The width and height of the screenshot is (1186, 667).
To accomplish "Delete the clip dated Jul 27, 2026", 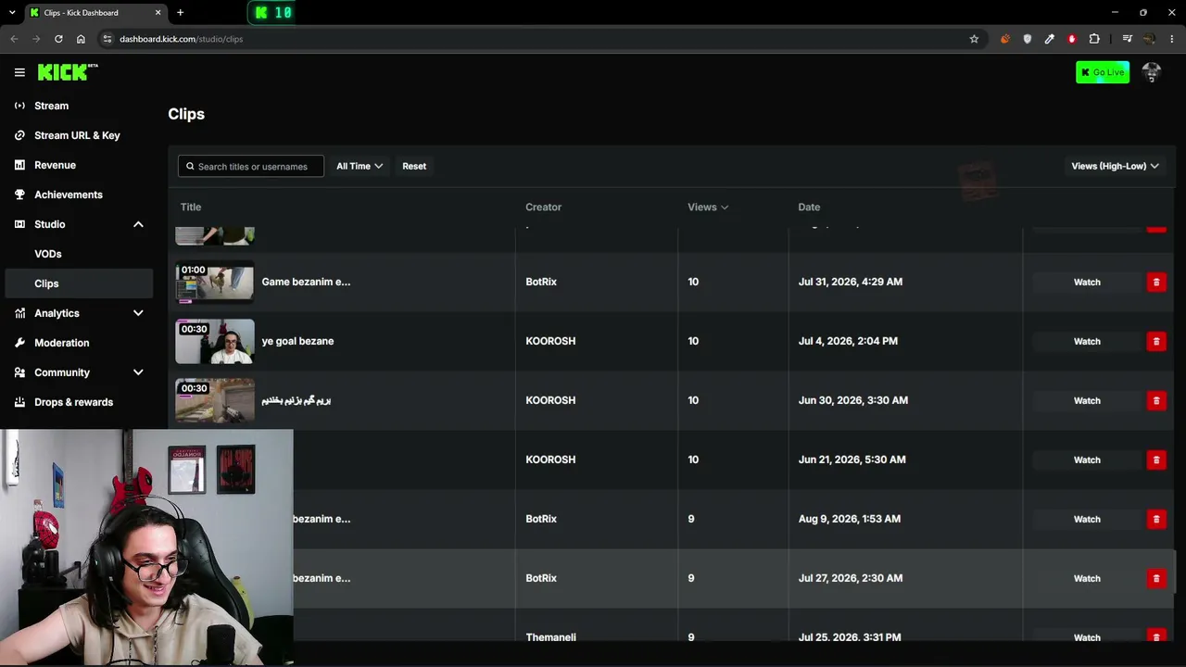I will [x=1156, y=578].
